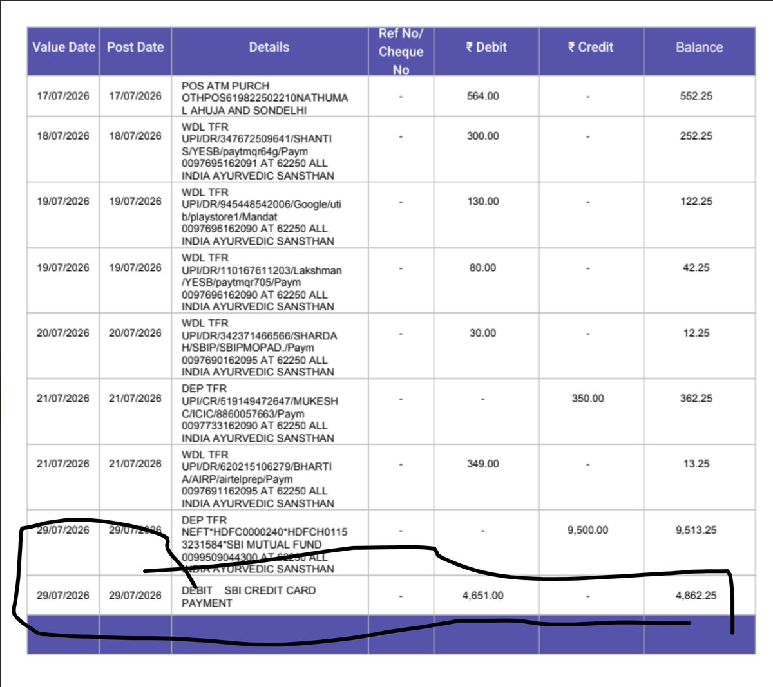Select the POS ATM PURCH transaction details
This screenshot has width=773, height=687.
265,98
